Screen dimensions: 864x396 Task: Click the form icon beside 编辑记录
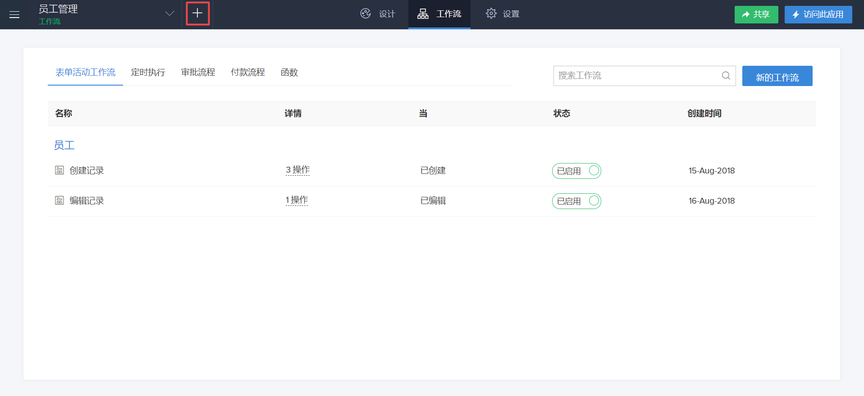pos(59,200)
